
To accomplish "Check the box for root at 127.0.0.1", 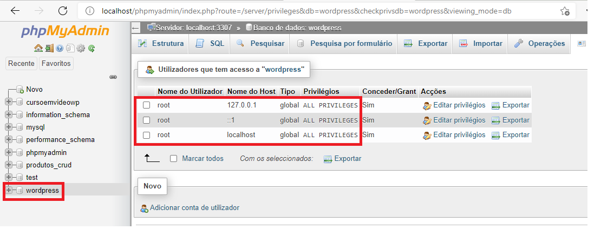I will pos(146,105).
